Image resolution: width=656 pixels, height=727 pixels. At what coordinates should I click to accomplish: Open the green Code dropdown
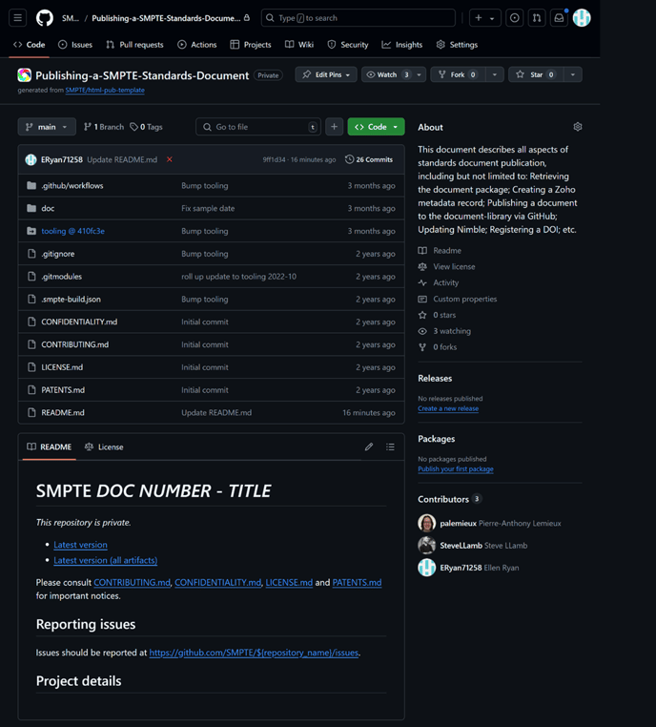[x=376, y=127]
